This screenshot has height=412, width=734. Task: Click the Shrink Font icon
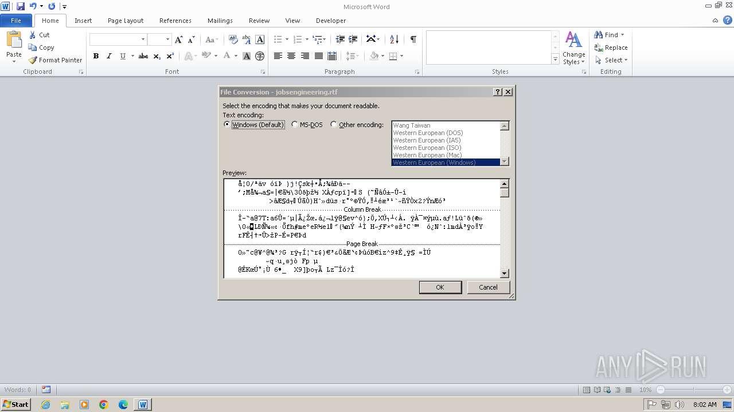(x=192, y=39)
